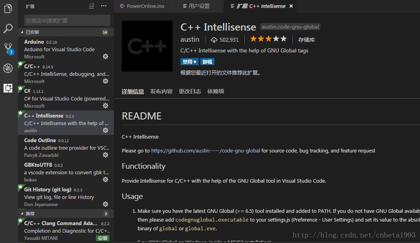Image resolution: width=420 pixels, height=243 pixels.
Task: Open gear settings for Git History extension
Action: [105, 204]
